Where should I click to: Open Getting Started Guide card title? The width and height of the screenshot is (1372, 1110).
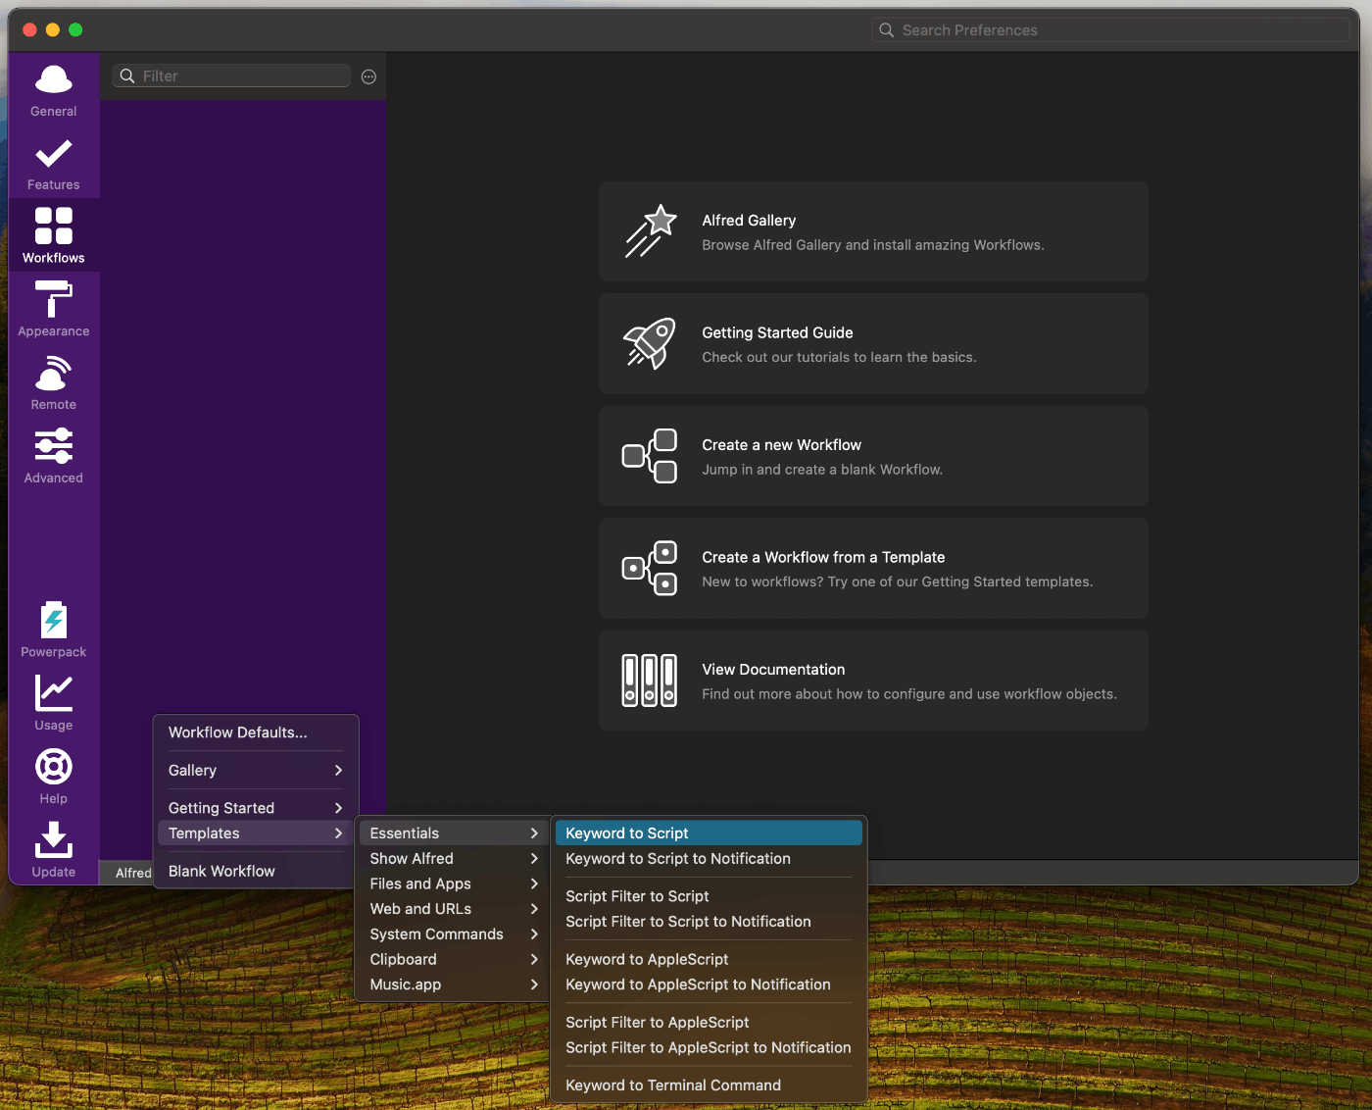777,332
